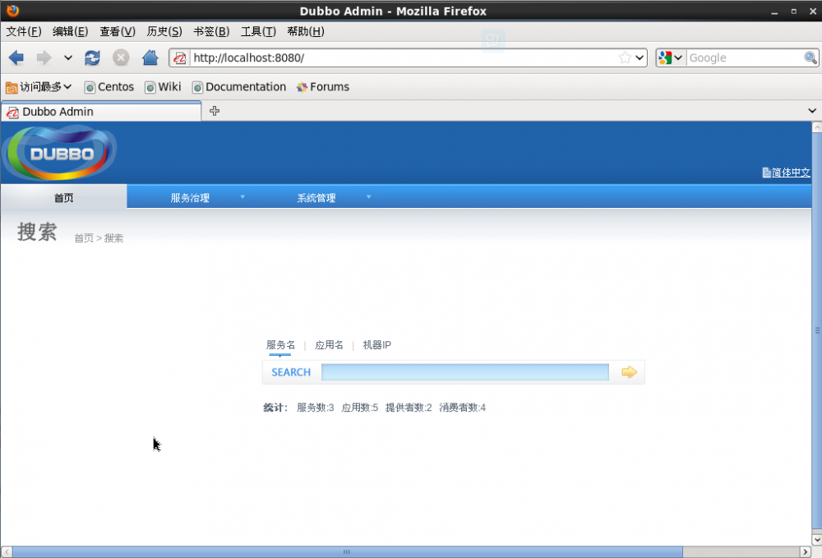Switch search mode to 机器IP

377,345
